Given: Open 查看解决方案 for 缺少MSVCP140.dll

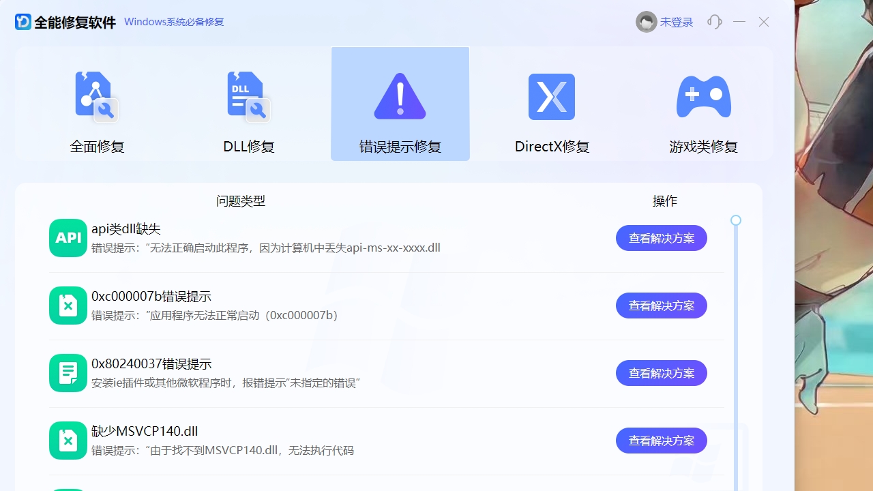Looking at the screenshot, I should (x=661, y=440).
